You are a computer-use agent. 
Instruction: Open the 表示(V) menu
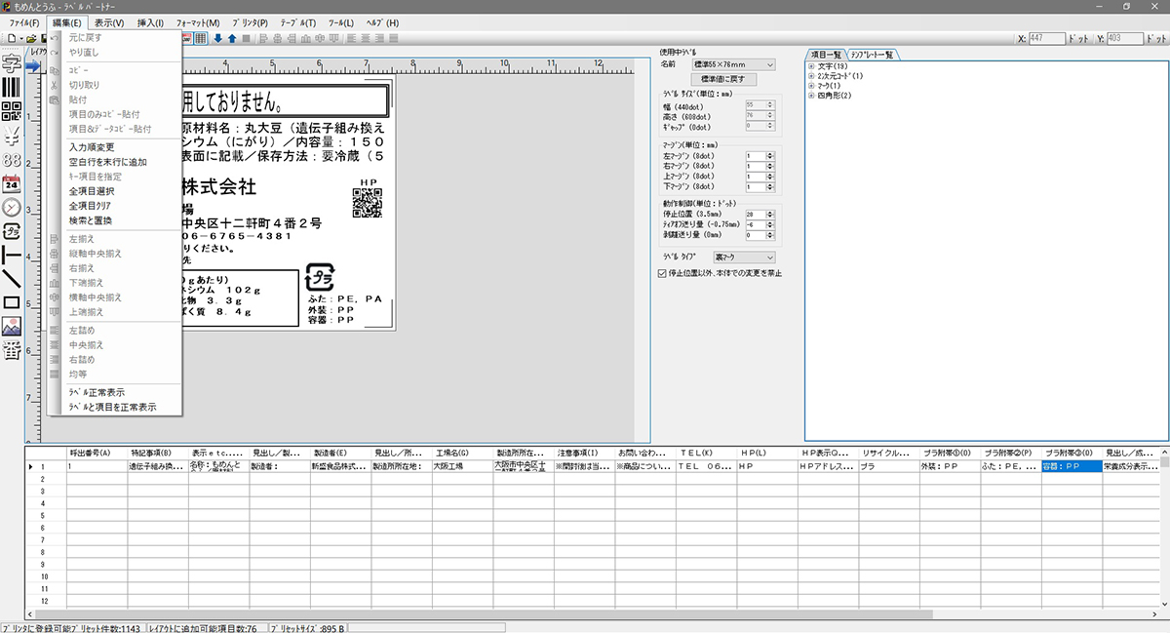(x=110, y=22)
